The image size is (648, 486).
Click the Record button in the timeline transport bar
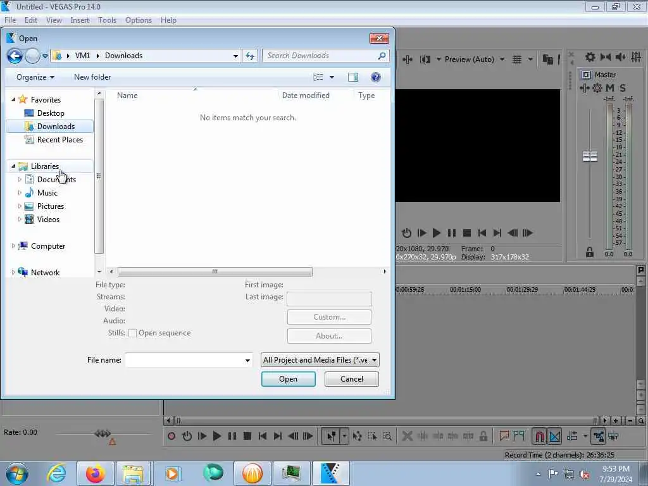click(x=171, y=436)
